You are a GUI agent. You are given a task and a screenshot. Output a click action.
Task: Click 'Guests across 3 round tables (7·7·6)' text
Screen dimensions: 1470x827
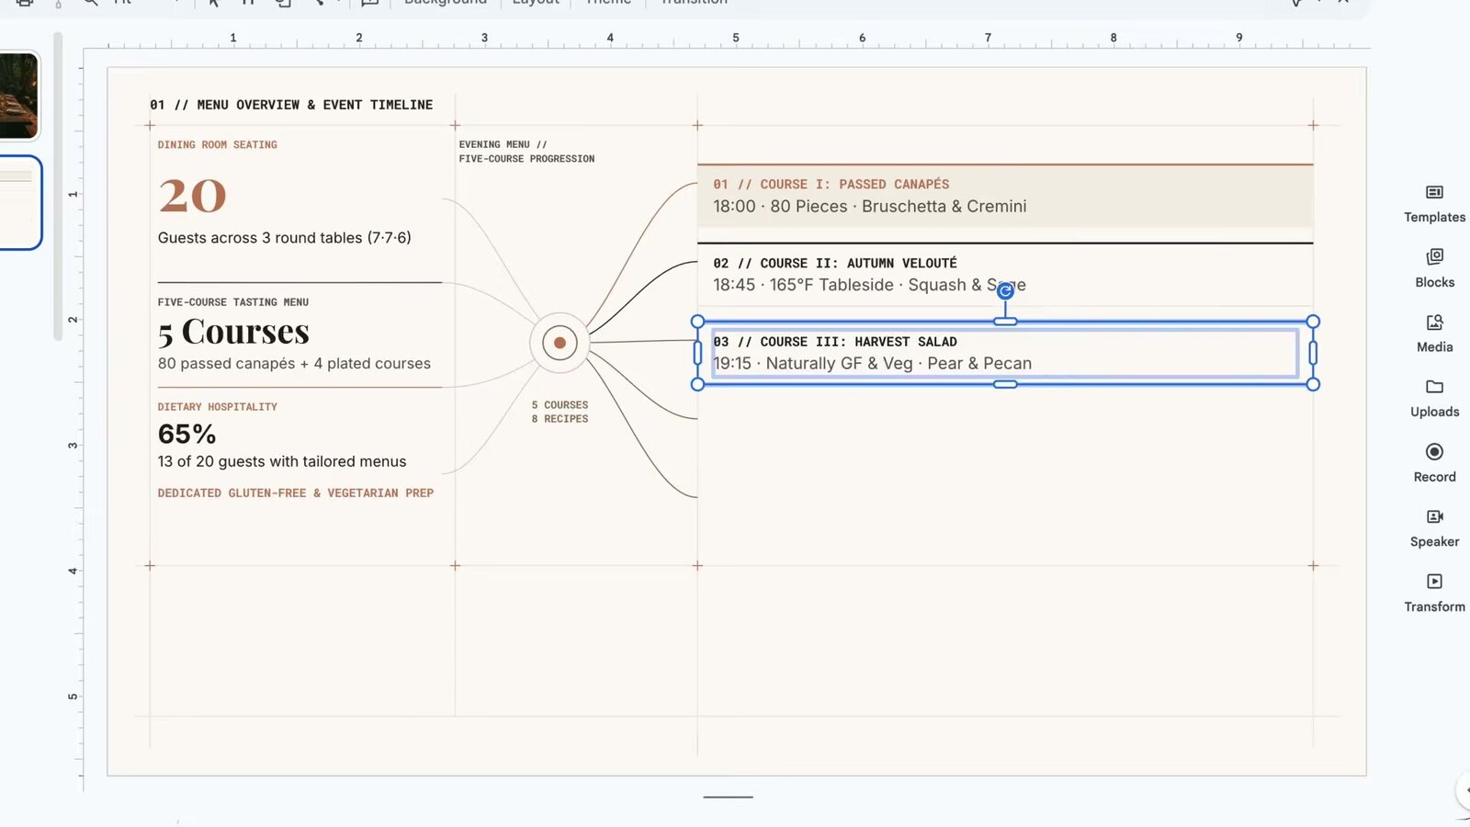tap(284, 238)
